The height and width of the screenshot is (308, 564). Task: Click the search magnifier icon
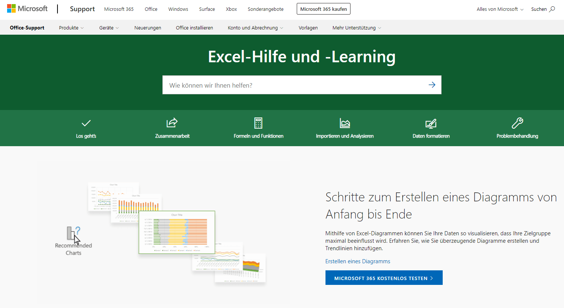(x=552, y=9)
